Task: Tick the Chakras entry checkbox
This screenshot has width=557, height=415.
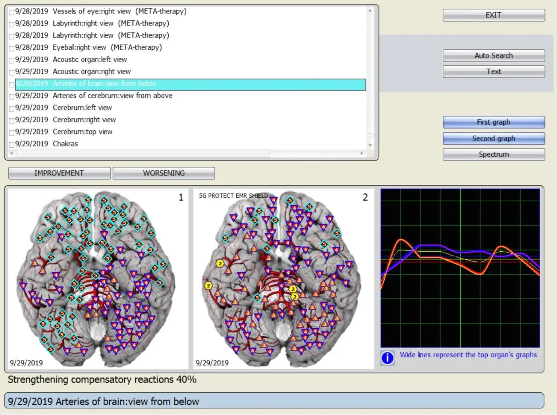Action: (x=12, y=145)
